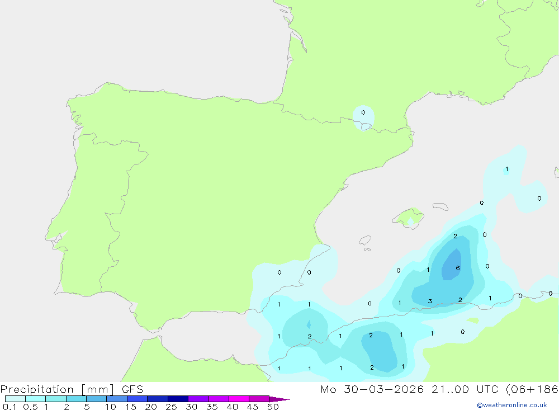Pick the 15–20 mm blue legend swatch

click(x=137, y=399)
